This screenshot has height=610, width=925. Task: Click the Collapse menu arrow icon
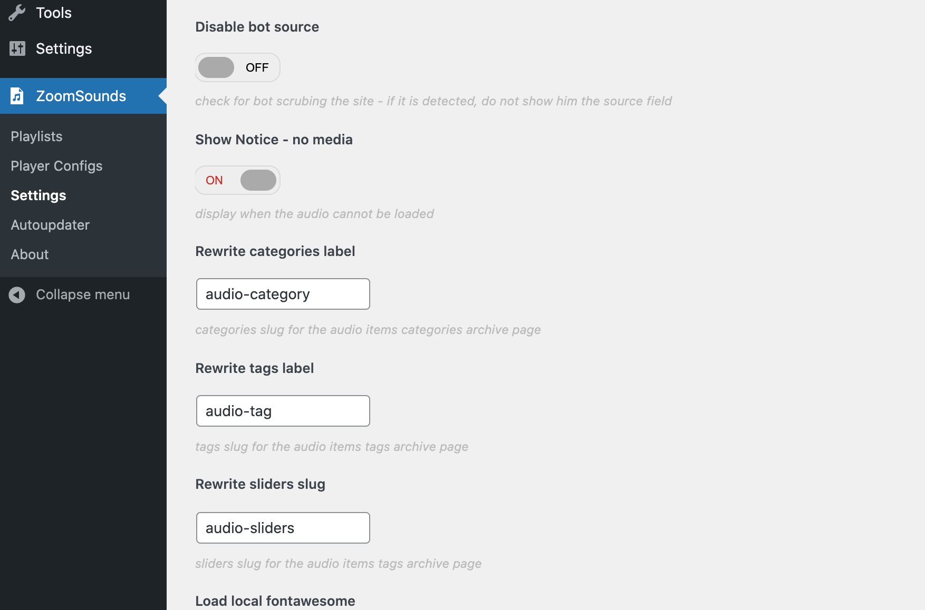[x=17, y=294]
